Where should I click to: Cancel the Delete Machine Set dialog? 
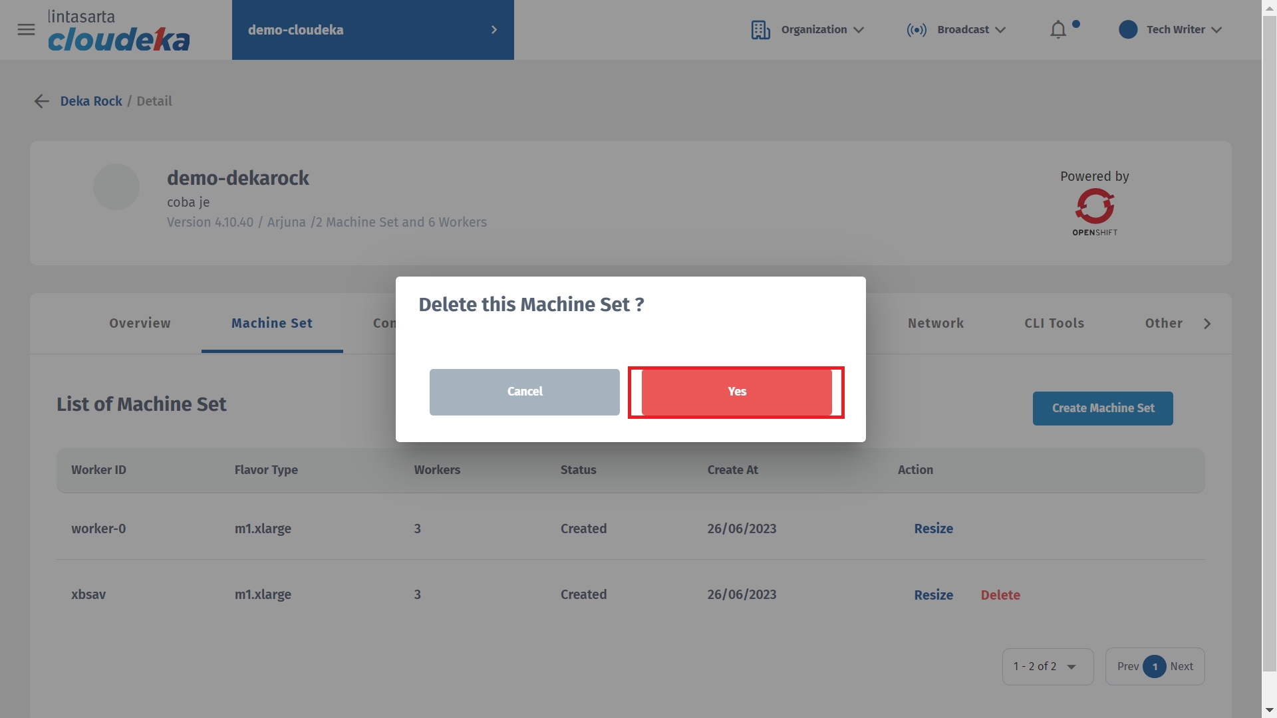click(524, 392)
